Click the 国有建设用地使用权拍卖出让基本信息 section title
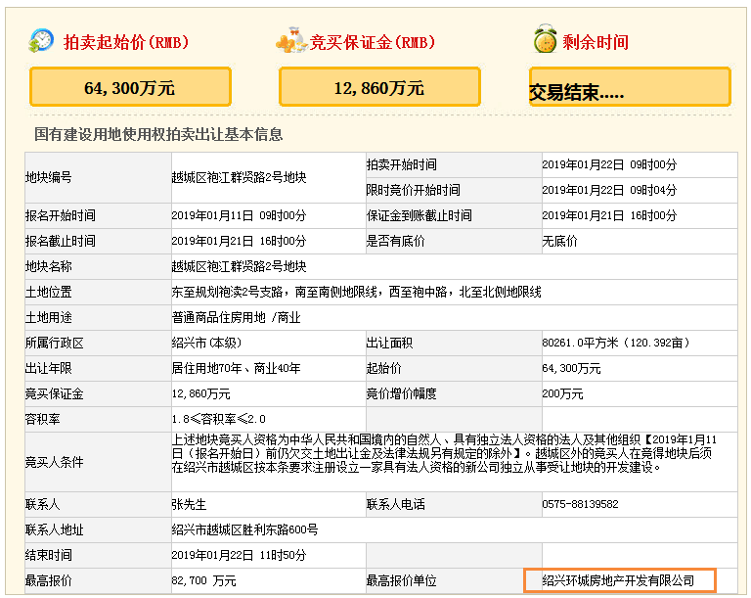Image resolution: width=751 pixels, height=598 pixels. coord(158,134)
